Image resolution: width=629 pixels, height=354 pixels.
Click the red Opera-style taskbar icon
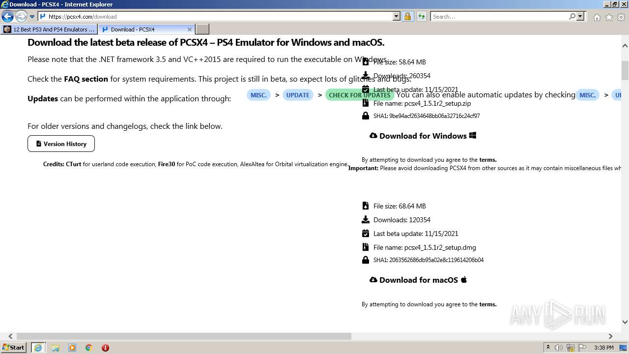105,348
